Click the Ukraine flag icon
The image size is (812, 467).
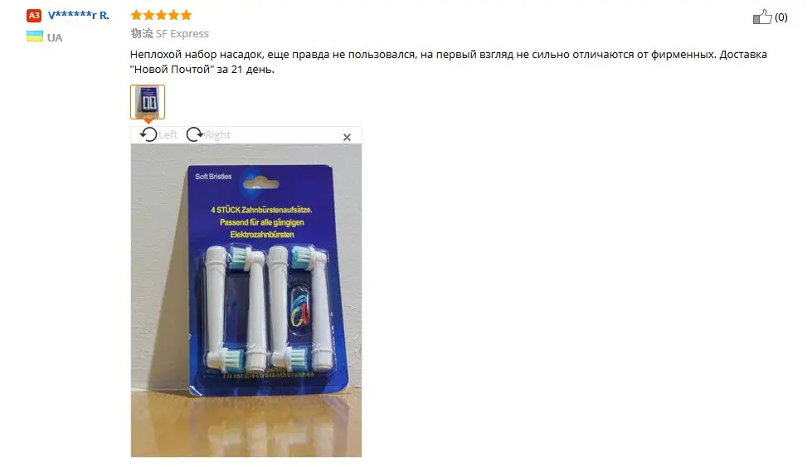coord(35,36)
